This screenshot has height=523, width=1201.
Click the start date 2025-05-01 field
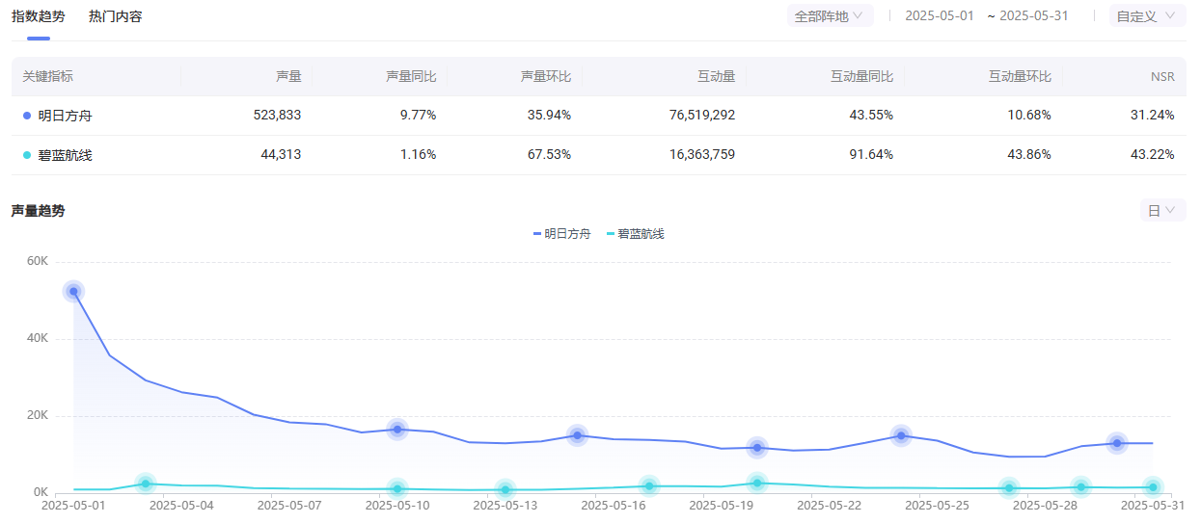940,15
